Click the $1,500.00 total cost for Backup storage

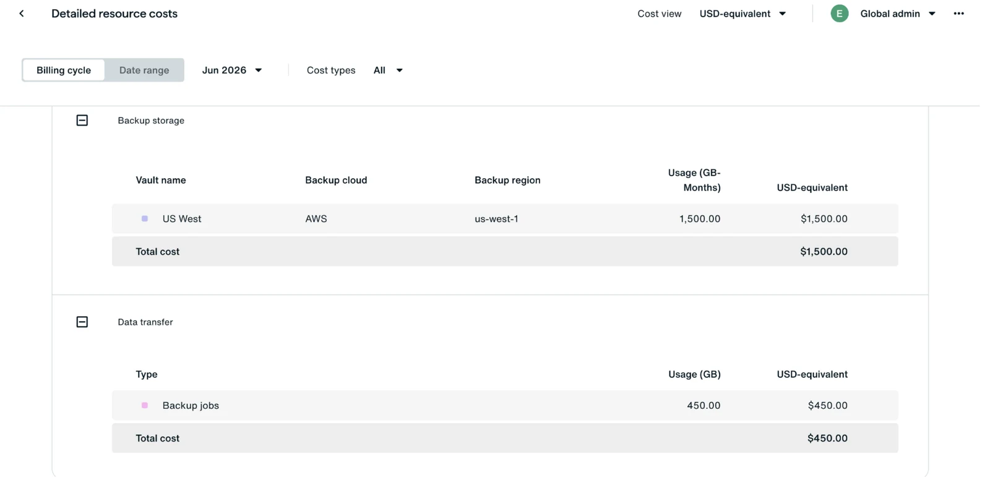824,252
